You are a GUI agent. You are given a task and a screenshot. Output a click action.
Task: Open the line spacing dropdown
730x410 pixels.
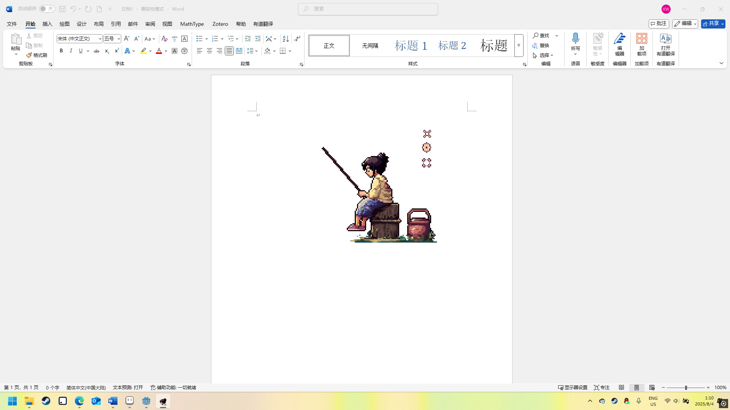click(x=256, y=50)
